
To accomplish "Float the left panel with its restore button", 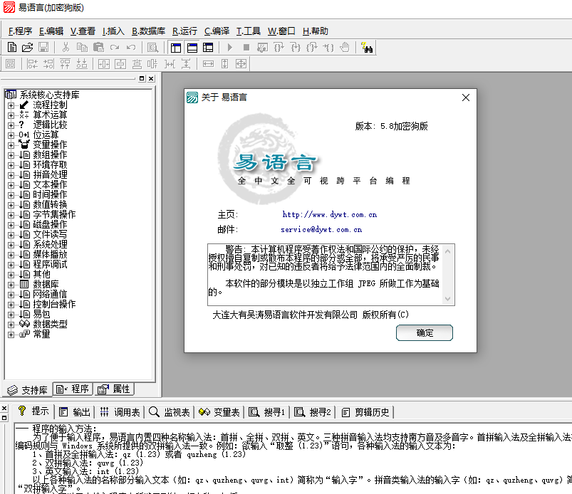I will coord(142,78).
